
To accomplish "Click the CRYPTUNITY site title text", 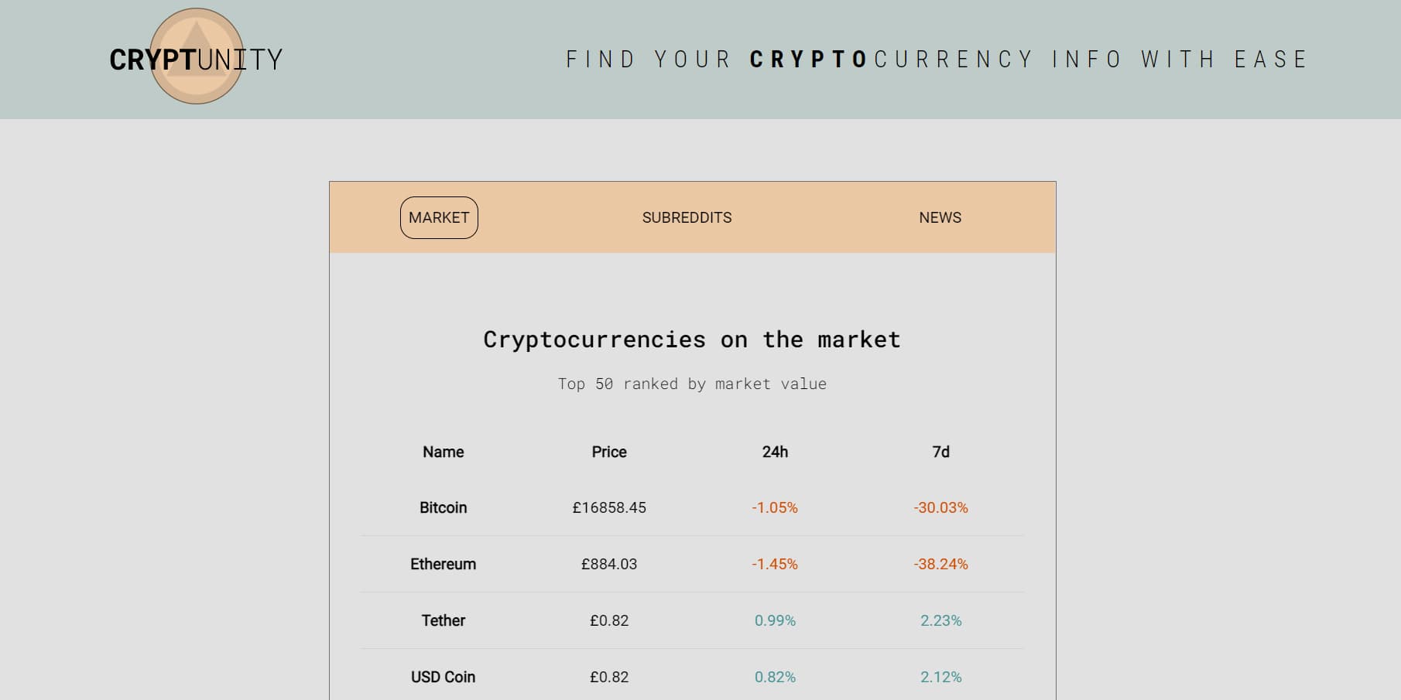I will click(196, 60).
